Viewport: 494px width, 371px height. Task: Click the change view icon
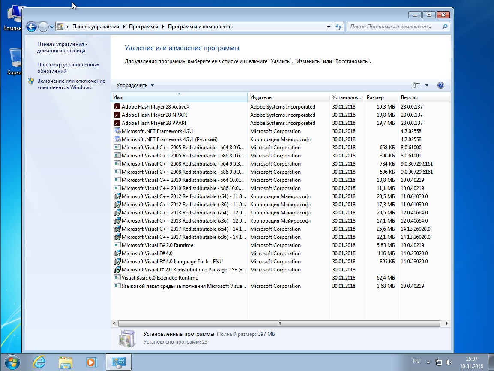coord(417,85)
